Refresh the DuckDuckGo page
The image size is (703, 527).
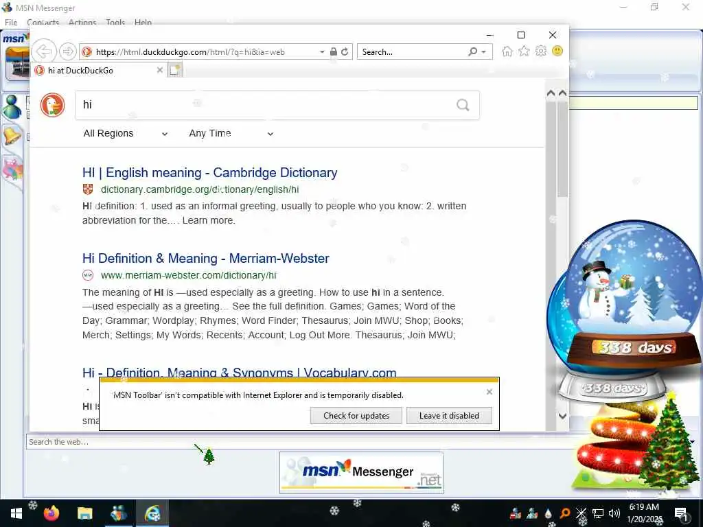pos(345,52)
